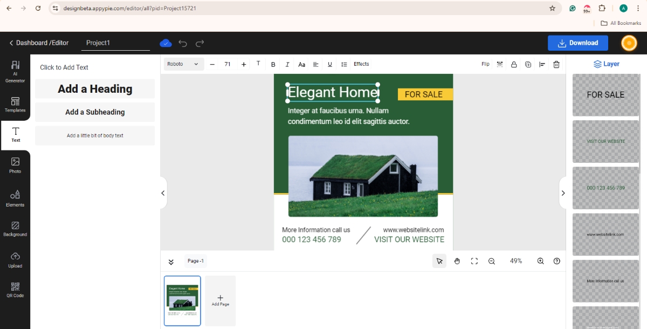Screen dimensions: 647x329
Task: Toggle bold formatting on the heading
Action: (x=273, y=64)
